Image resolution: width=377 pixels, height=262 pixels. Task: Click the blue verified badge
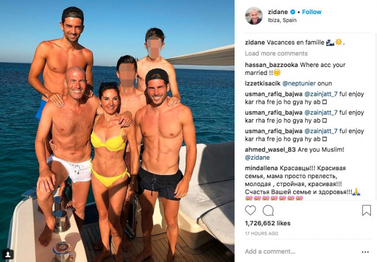[293, 12]
